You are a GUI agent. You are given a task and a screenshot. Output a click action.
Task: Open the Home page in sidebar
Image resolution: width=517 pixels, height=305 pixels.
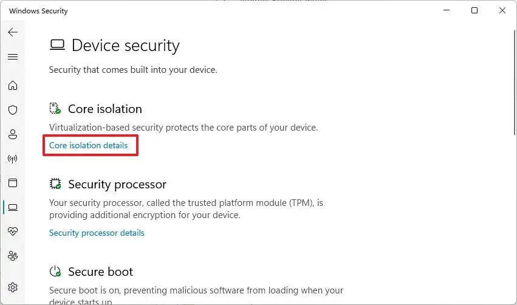point(13,86)
